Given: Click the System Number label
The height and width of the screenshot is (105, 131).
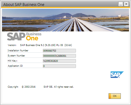Looking at the screenshot, I should click(16, 56).
